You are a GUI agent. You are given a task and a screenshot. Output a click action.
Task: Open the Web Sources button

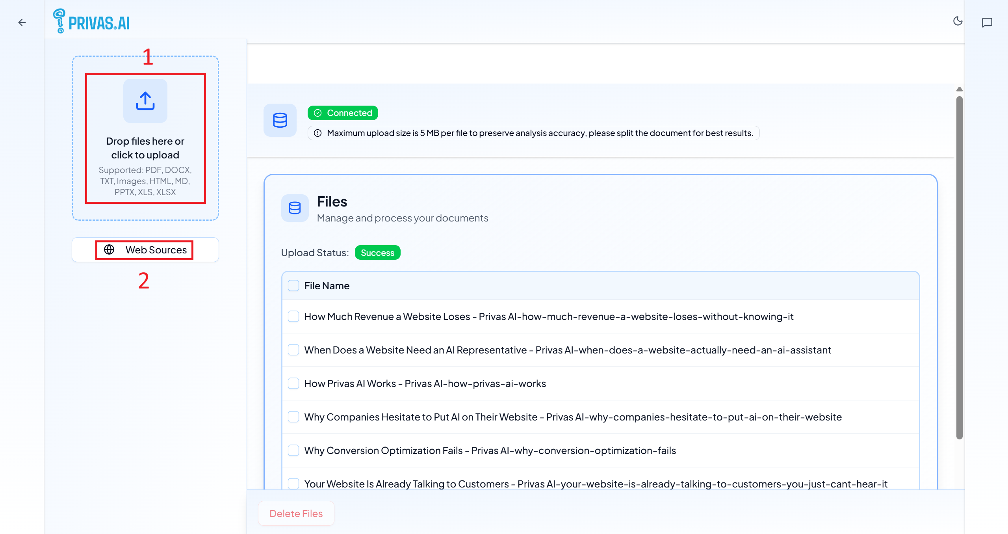click(156, 250)
